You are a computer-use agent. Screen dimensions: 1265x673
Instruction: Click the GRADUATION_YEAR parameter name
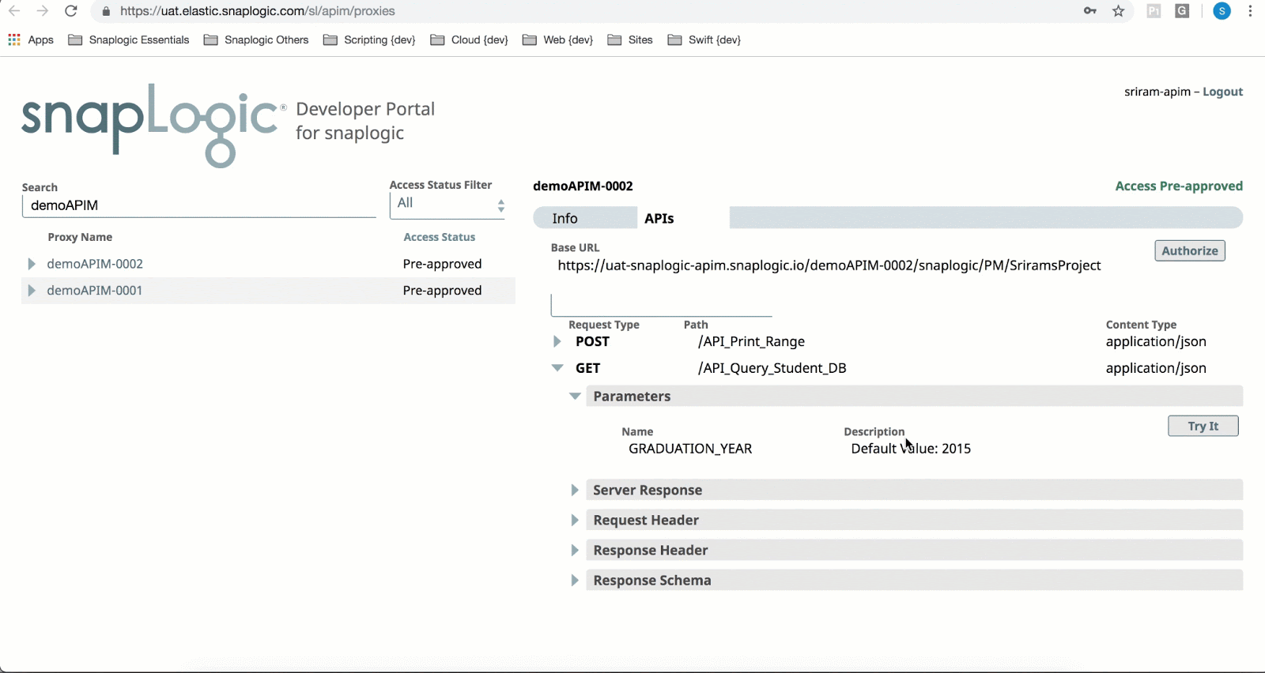[x=690, y=449]
